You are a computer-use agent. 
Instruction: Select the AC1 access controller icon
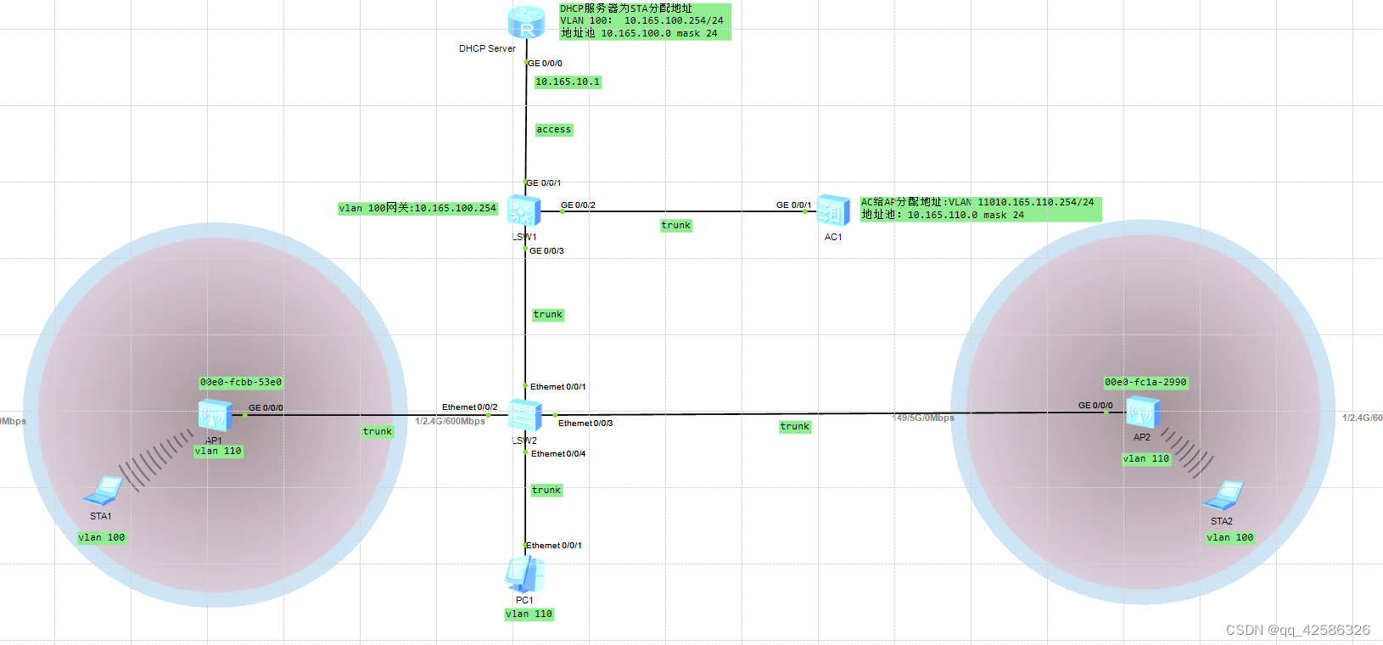click(833, 210)
